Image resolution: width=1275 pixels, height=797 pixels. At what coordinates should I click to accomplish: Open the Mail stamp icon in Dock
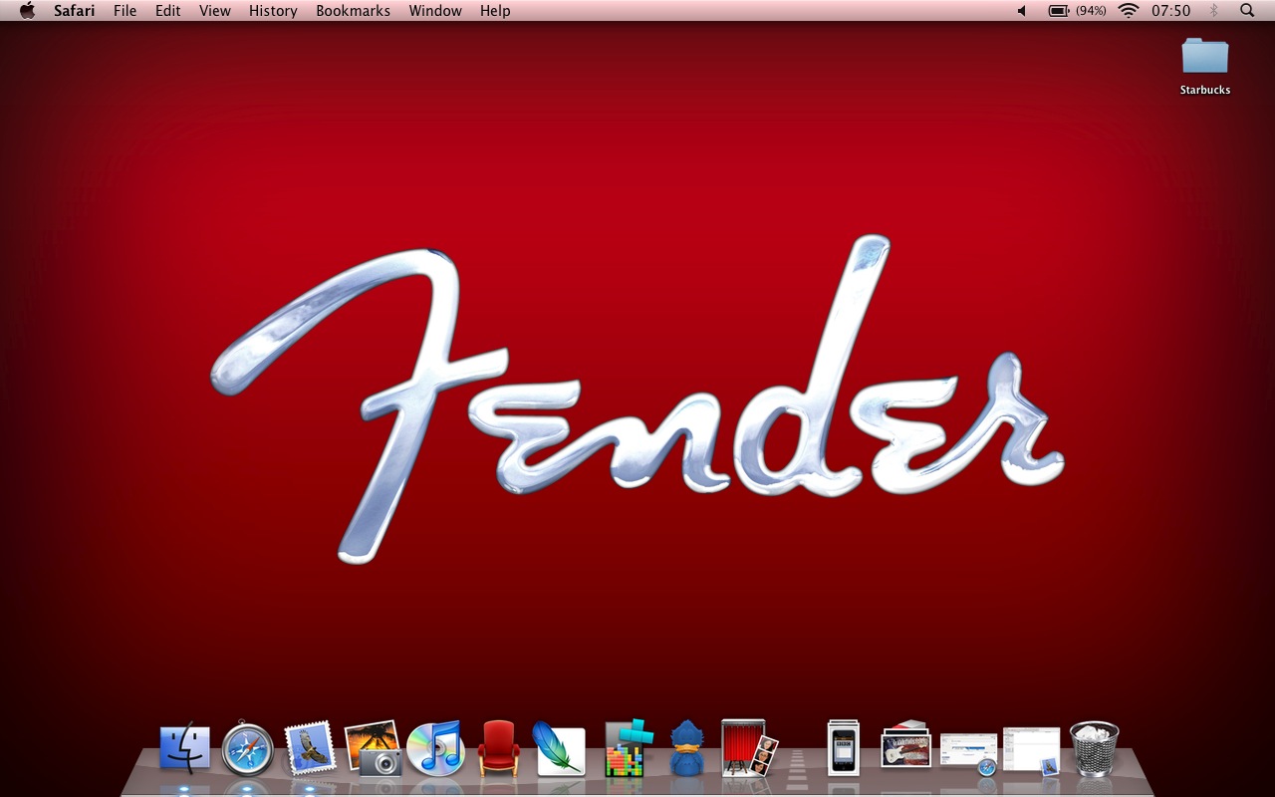(310, 749)
